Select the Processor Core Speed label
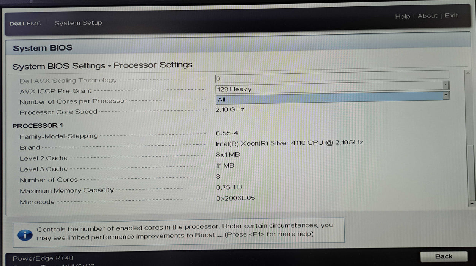Screen dimensions: 476x266 pyautogui.click(x=58, y=112)
